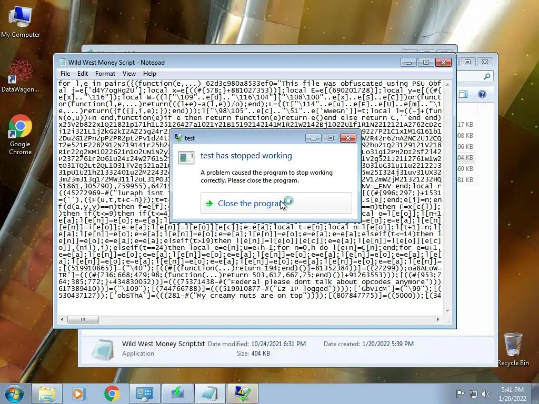Launch Windows Media Player from the taskbar
This screenshot has width=539, height=404.
[79, 393]
